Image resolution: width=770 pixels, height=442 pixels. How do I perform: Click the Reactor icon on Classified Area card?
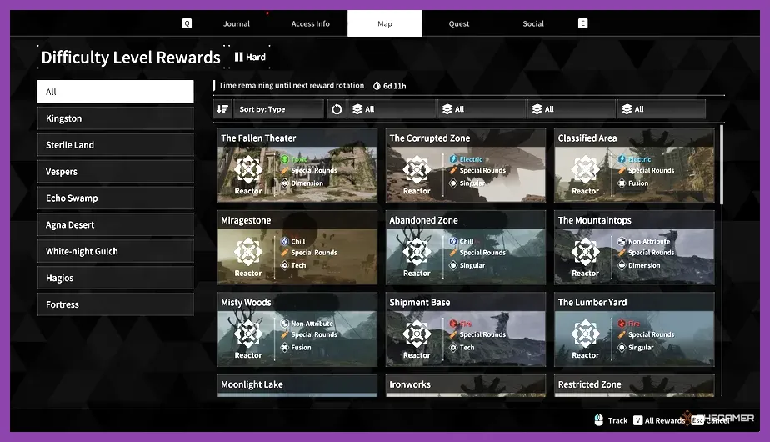pos(585,169)
